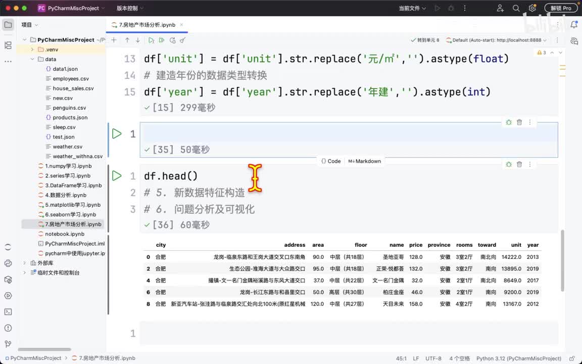Image resolution: width=582 pixels, height=364 pixels.
Task: Open more options for df.head() cell
Action: (529, 164)
